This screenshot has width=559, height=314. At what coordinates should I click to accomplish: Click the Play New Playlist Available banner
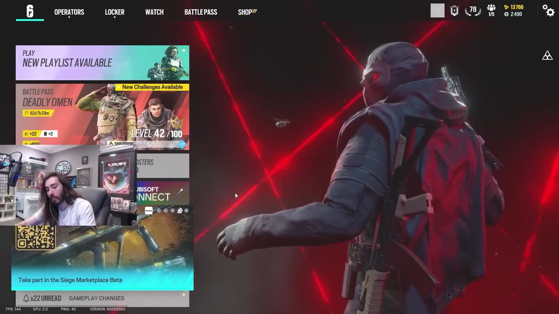click(102, 63)
